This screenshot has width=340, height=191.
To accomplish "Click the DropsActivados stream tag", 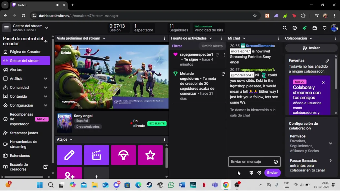I will pos(88,127).
